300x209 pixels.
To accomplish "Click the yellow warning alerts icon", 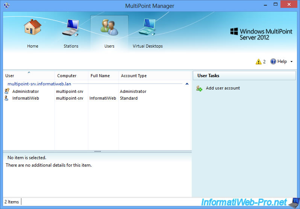I will click(x=259, y=61).
